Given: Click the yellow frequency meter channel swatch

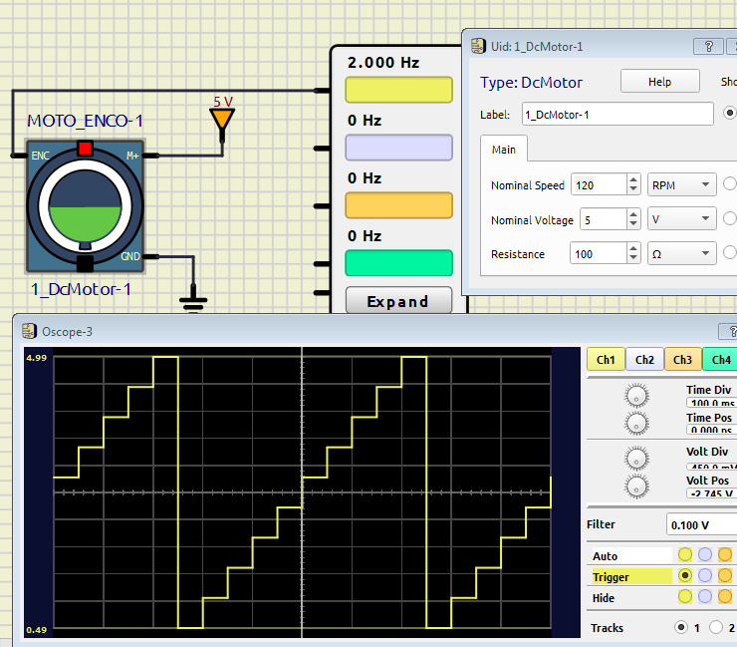Looking at the screenshot, I should point(398,91).
